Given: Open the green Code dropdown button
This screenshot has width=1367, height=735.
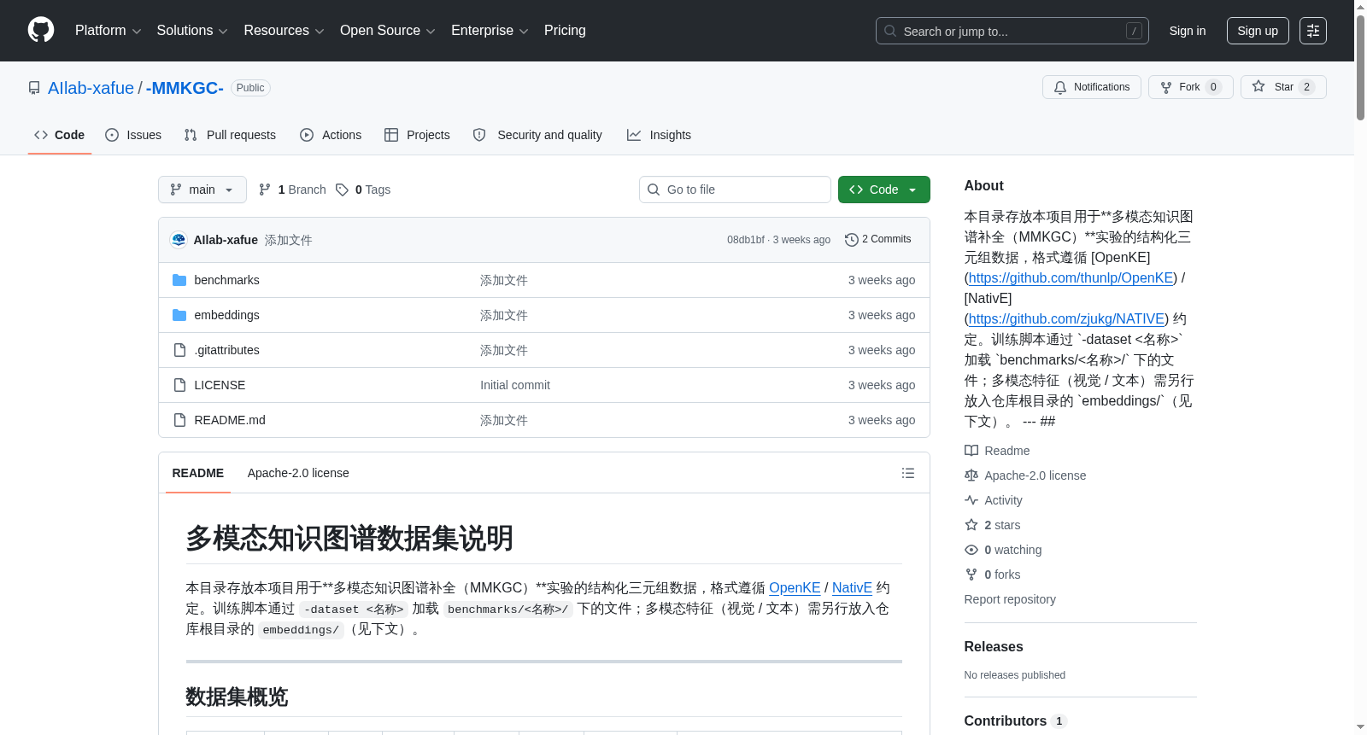Looking at the screenshot, I should [x=884, y=190].
